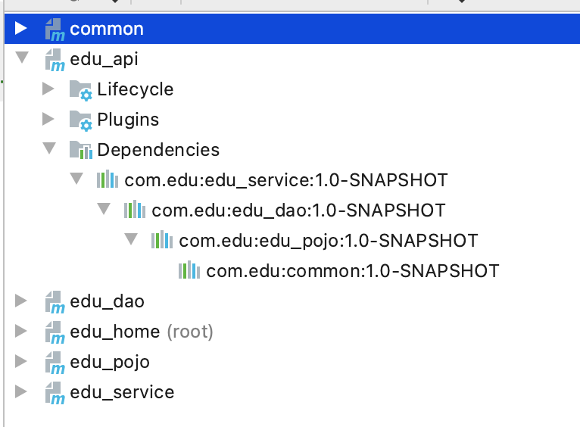The image size is (580, 427).
Task: Expand the common module node
Action: (21, 30)
